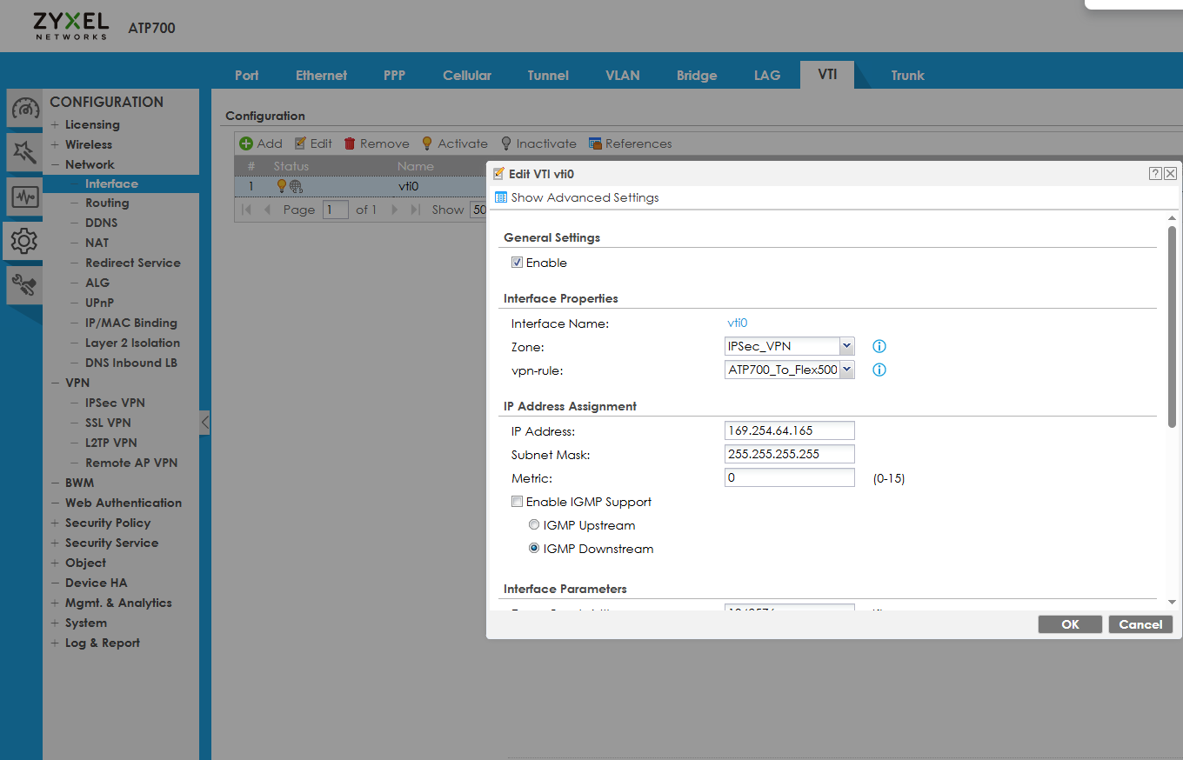Screen dimensions: 1183x760
Task: Click the IP Address input field
Action: tap(789, 430)
